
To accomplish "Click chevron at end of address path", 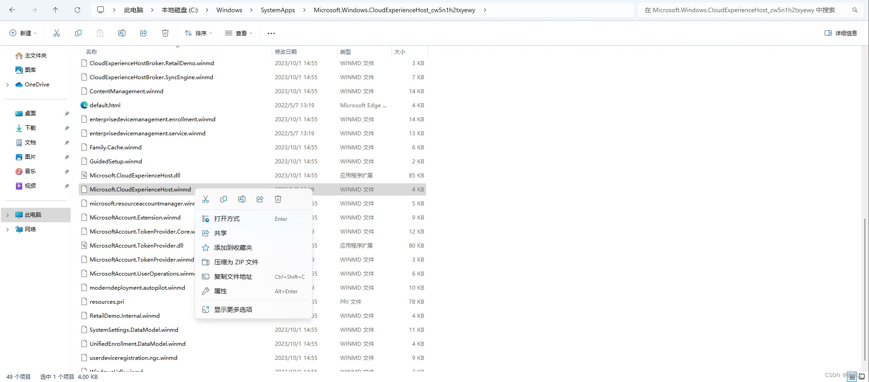I will (485, 10).
